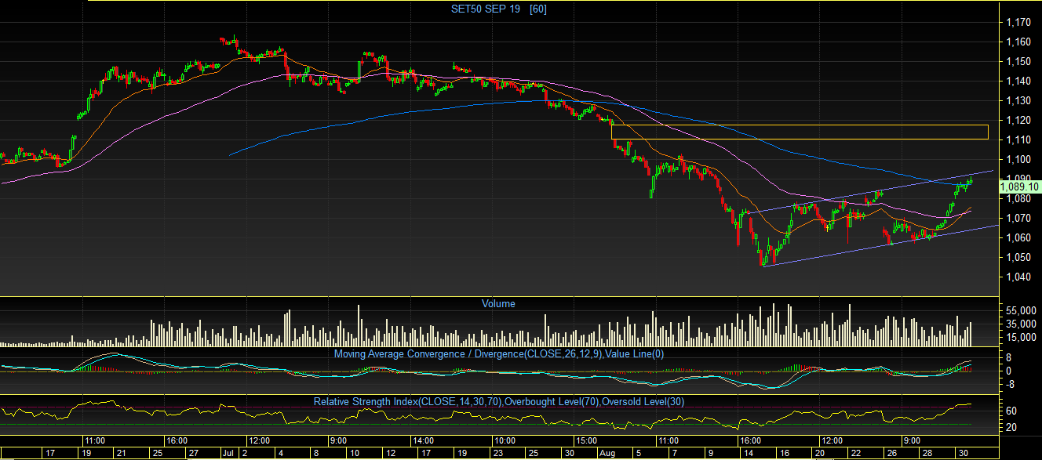Viewport: 1042px width, 460px height.
Task: Click the 1,150 price axis label
Action: tap(1018, 62)
